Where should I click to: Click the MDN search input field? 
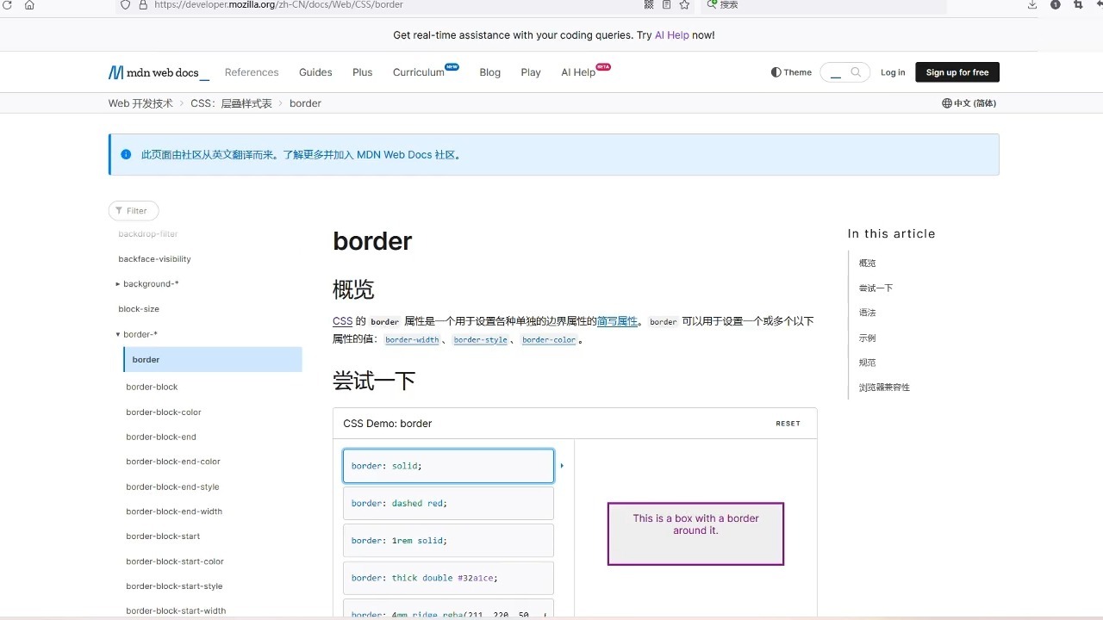pyautogui.click(x=844, y=72)
